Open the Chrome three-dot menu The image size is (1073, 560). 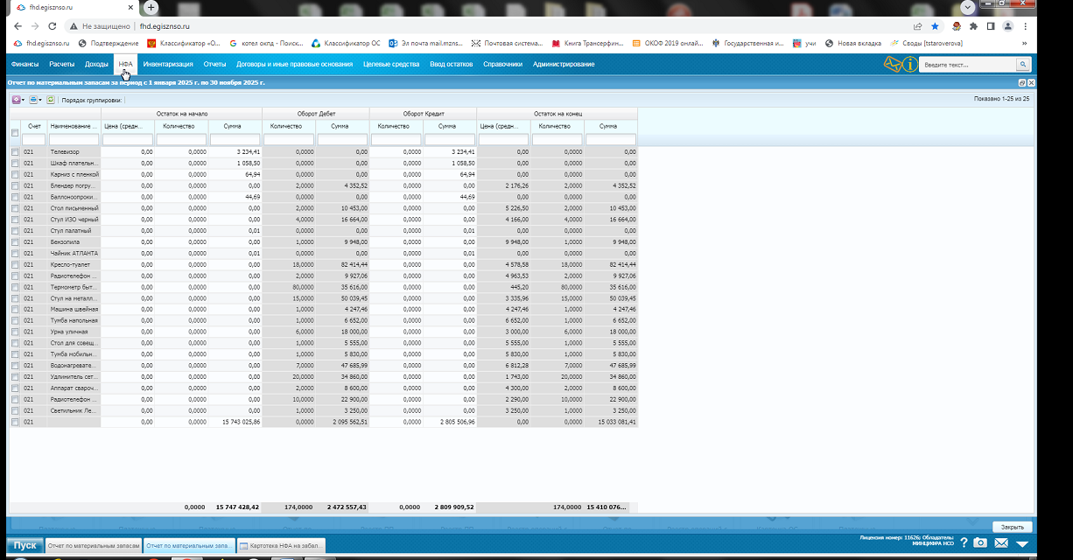1025,26
